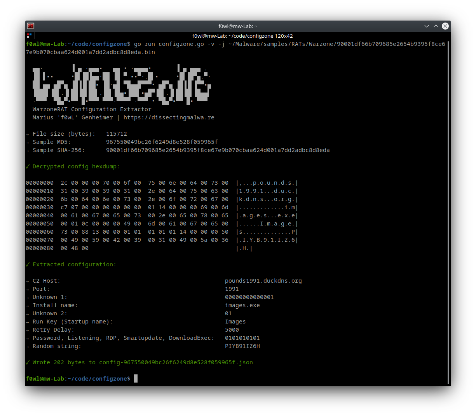Click the MD5 hash 967550049bc26f6249d8e528f059965f

point(162,142)
